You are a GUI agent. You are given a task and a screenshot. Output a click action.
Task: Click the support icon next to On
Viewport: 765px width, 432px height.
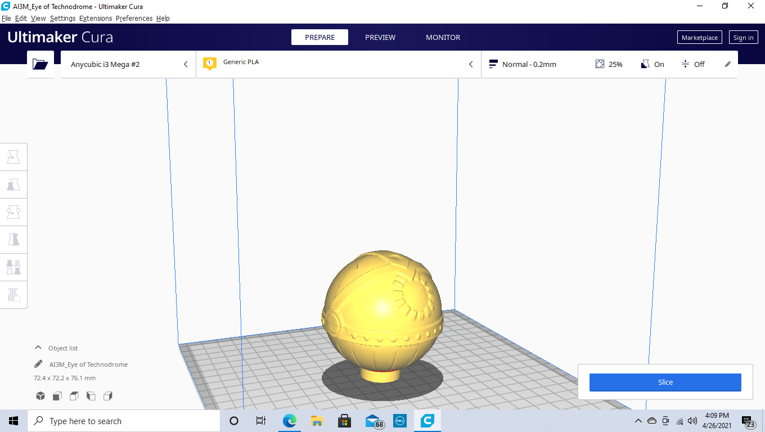click(645, 64)
